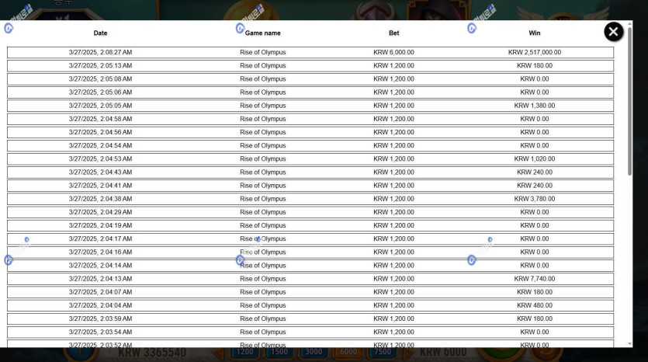The width and height of the screenshot is (648, 362).
Task: Click scrollbar up arrow at top
Action: point(629,25)
